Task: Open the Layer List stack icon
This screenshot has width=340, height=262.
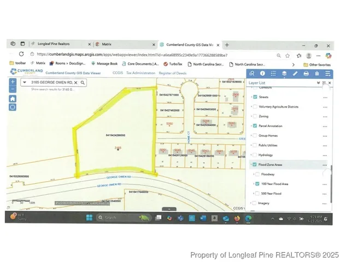Action: click(284, 74)
